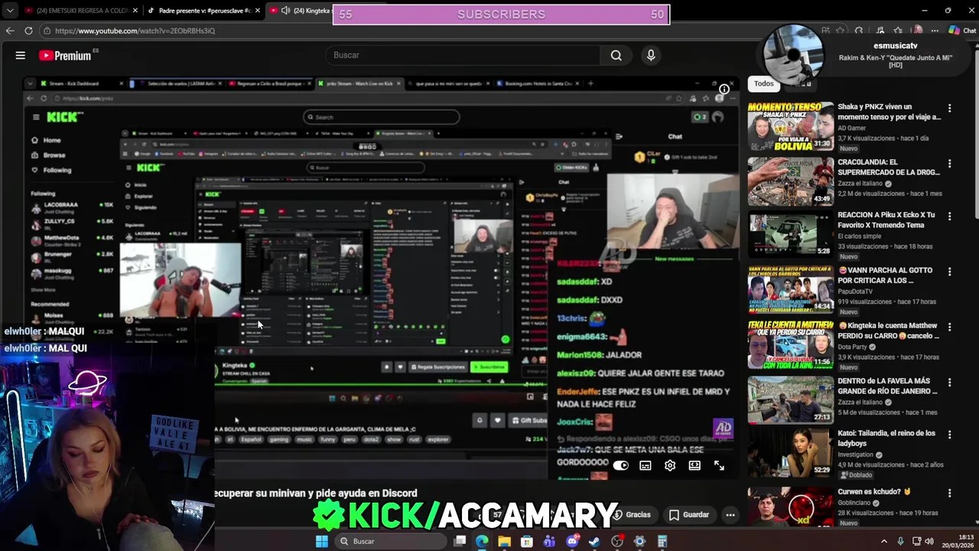Switch the player to theater mode
979x551 pixels.
pos(694,465)
